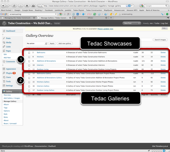The width and height of the screenshot is (170, 152).
Task: Check the Kitchens Gallery row checkbox
Action: coord(29,82)
